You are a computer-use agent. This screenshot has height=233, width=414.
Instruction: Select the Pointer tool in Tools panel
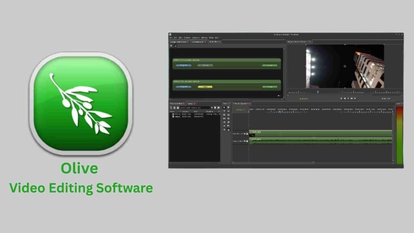click(224, 108)
